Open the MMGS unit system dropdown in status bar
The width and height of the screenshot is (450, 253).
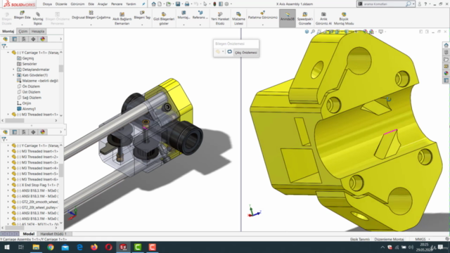point(430,239)
